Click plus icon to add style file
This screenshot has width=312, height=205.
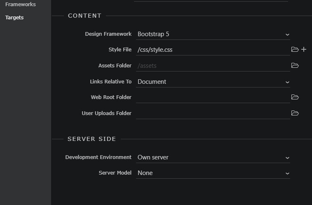[x=304, y=49]
